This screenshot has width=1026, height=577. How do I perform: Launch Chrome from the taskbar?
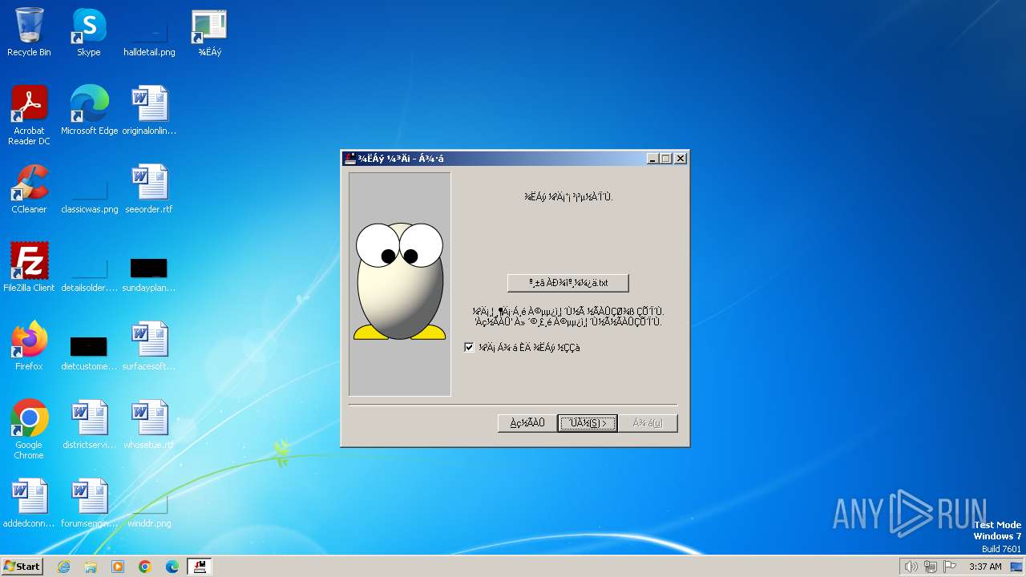[x=145, y=567]
